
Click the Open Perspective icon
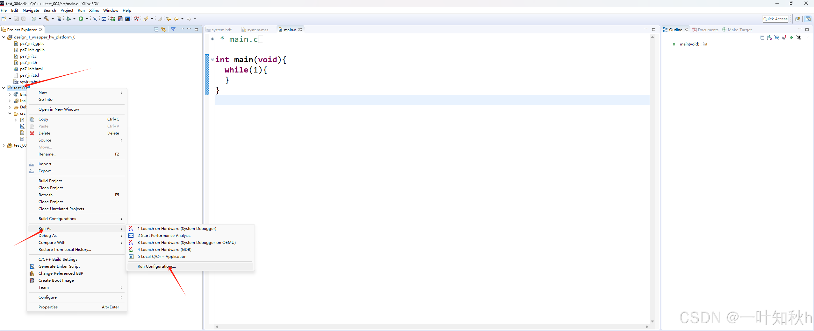798,19
